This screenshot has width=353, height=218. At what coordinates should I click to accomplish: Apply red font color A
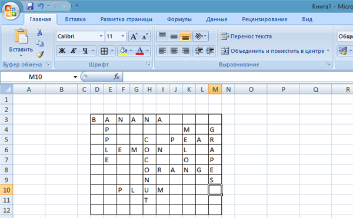[x=140, y=51]
